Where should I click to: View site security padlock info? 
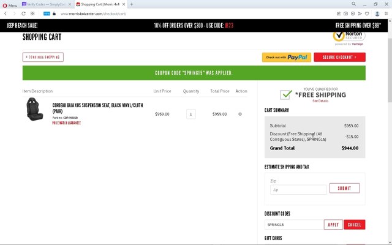click(55, 13)
